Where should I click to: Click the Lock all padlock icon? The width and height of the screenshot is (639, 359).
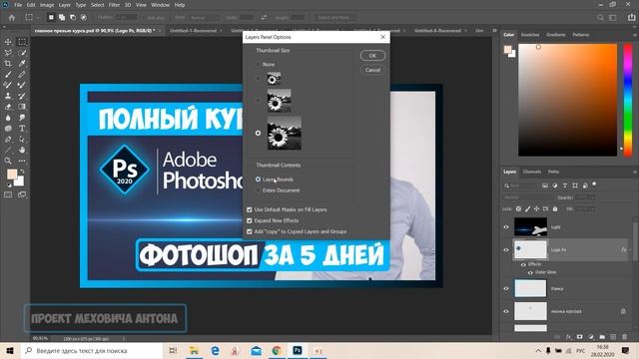555,208
